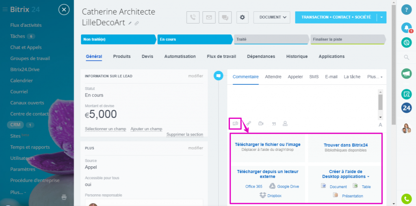Image resolution: width=416 pixels, height=206 pixels.
Task: Open the green chat messenger icon
Action: [406, 42]
